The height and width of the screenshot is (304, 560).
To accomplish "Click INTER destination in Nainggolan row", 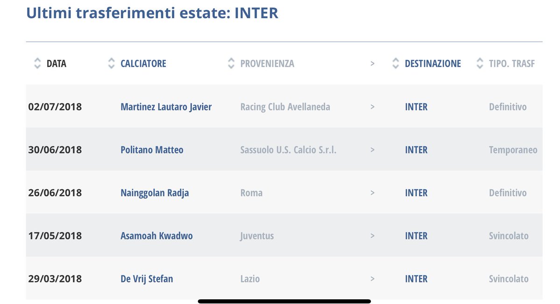I will 416,193.
